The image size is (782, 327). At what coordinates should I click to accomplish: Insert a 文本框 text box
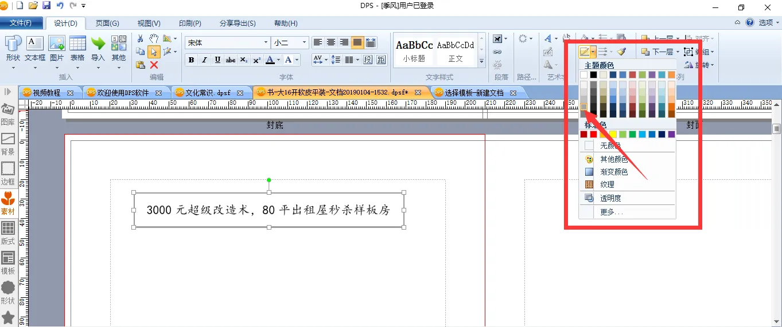coord(34,49)
